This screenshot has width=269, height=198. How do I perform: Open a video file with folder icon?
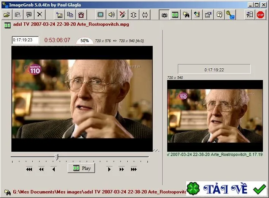[x=7, y=15]
